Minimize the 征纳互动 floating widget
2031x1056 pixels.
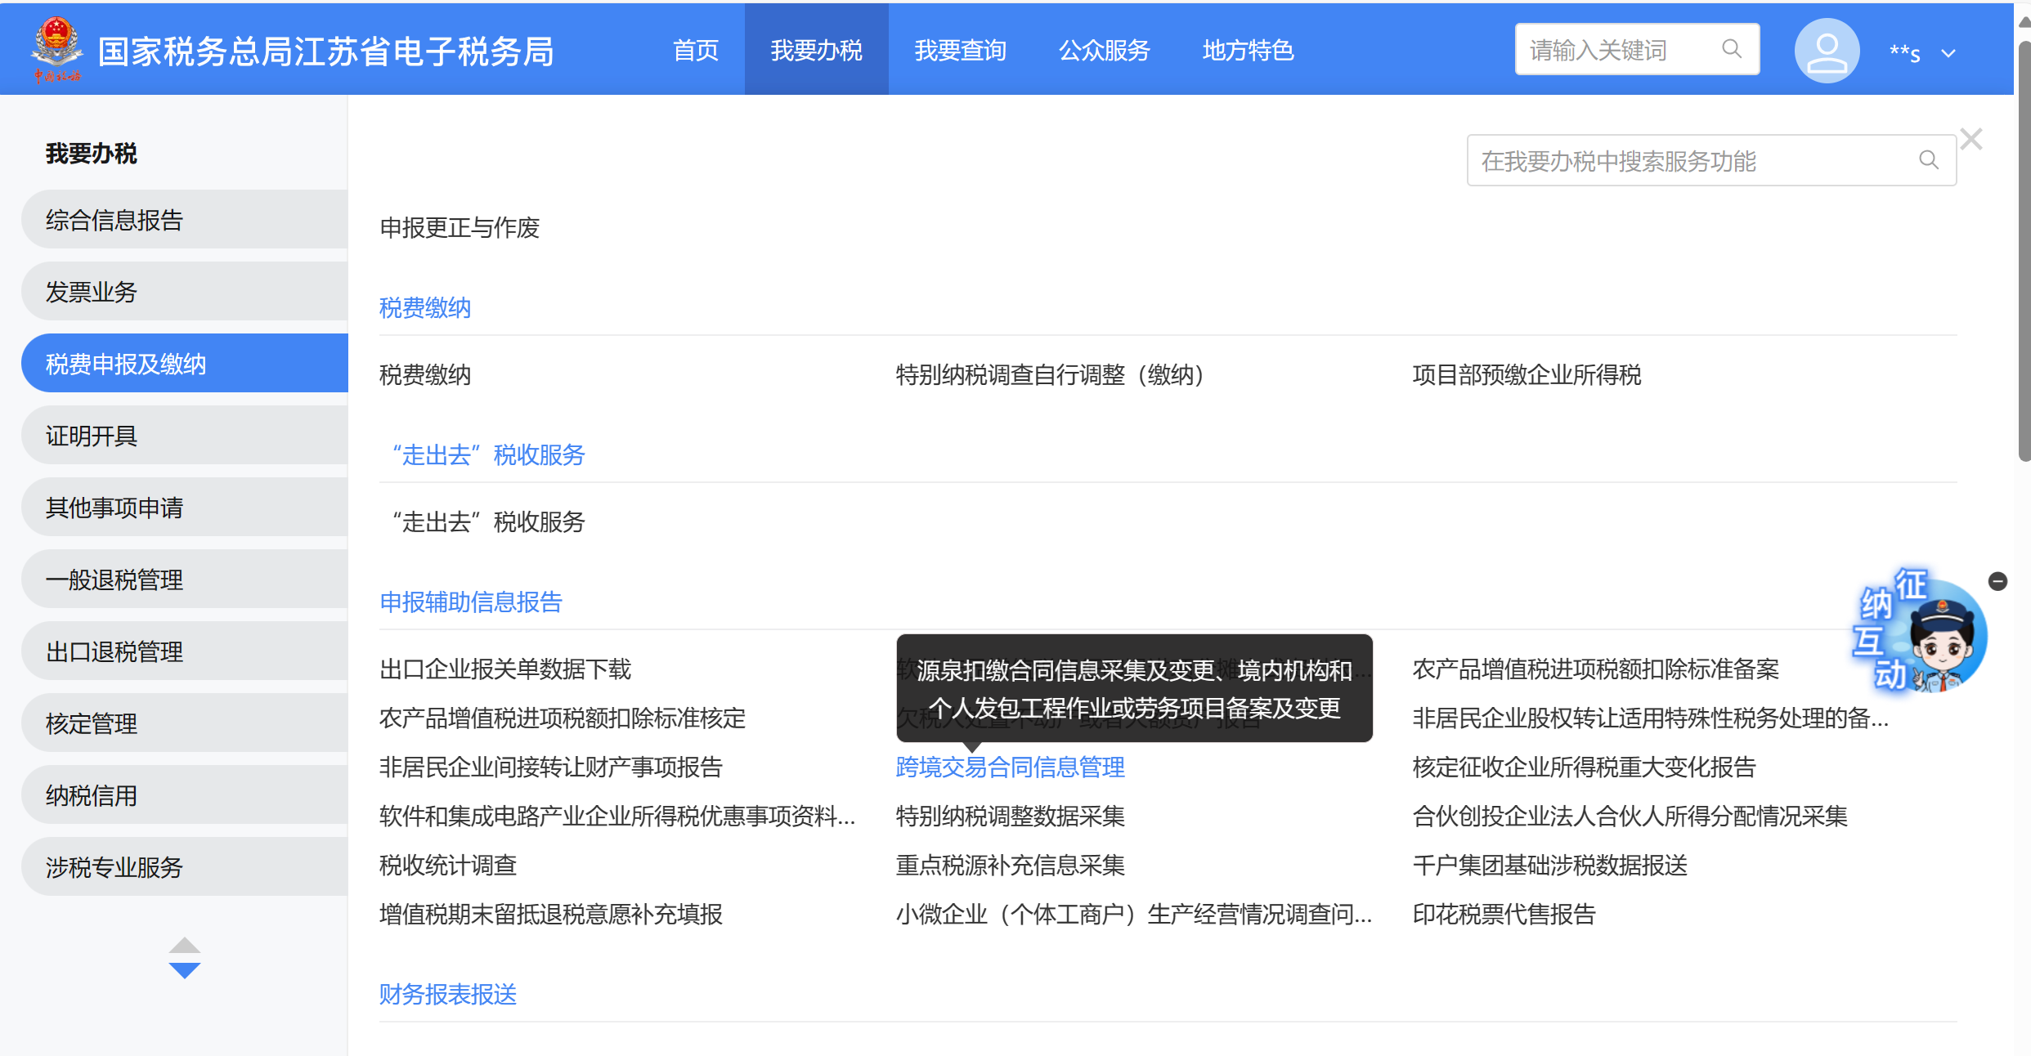[1997, 581]
